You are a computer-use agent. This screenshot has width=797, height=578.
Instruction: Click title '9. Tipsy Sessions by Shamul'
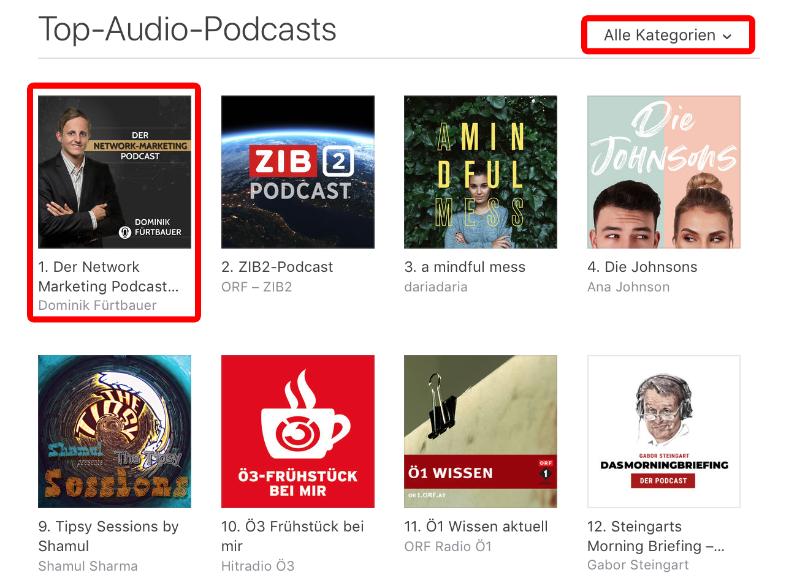click(109, 536)
